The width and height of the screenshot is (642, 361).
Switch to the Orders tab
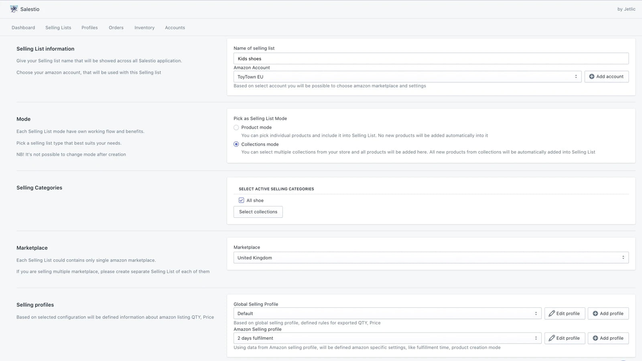(x=116, y=27)
